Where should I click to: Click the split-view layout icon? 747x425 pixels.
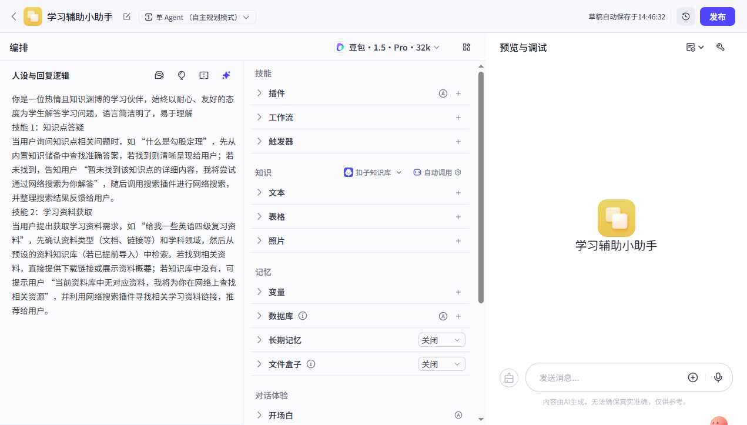click(203, 75)
